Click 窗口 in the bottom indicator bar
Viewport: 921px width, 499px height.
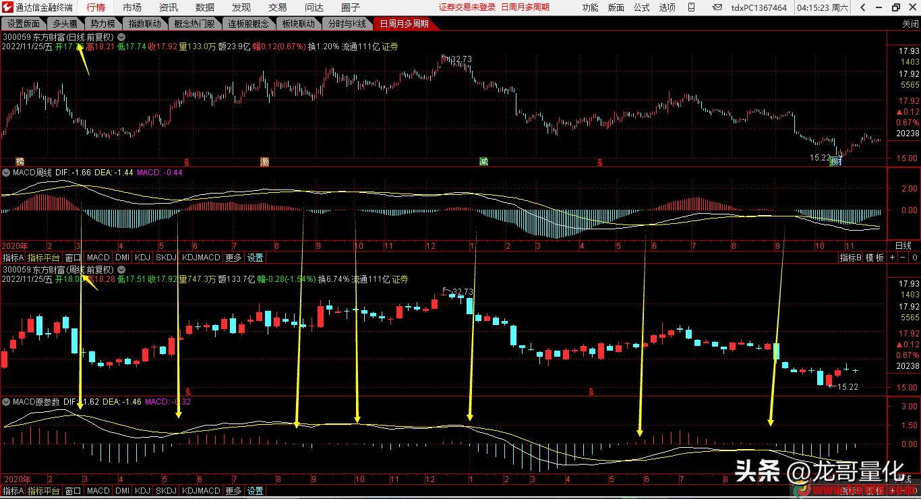(x=73, y=491)
